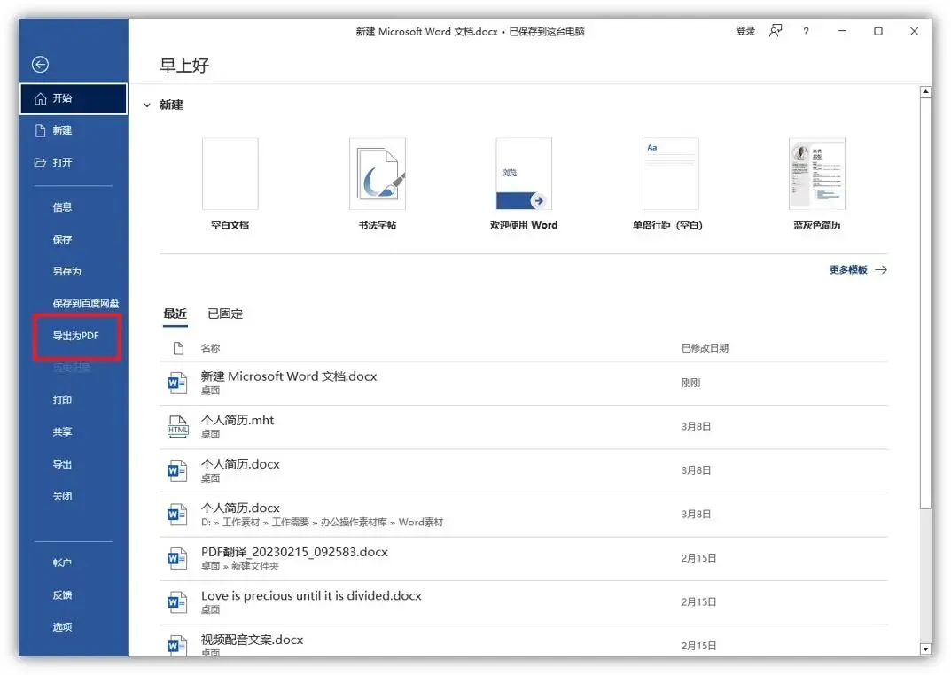This screenshot has height=675, width=951.
Task: Open 个人简历.docx located on 桌面
Action: [x=524, y=470]
